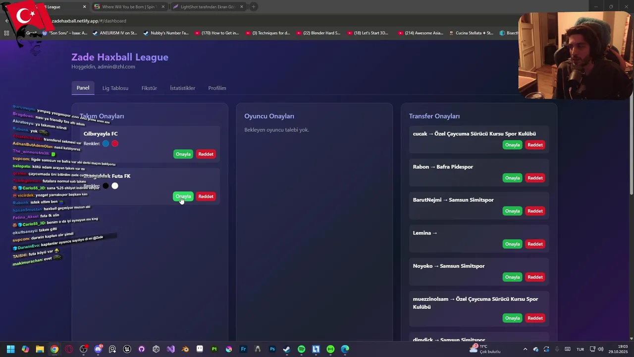Viewport: 634px width, 357px height.
Task: Open the İstatistikler tab
Action: tap(182, 88)
